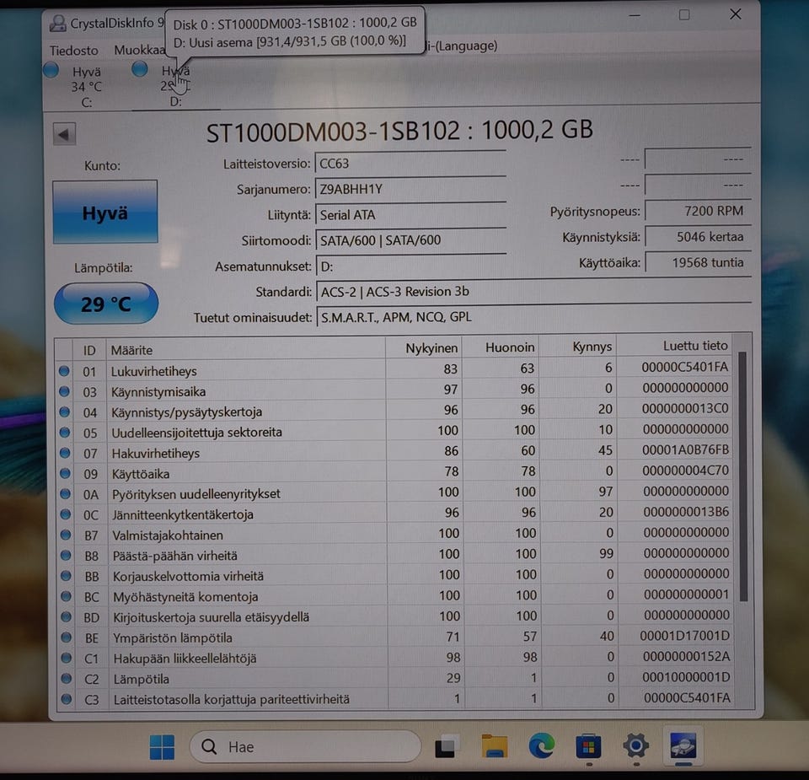The image size is (809, 780).
Task: Click the Luettu tieto column header
Action: click(x=675, y=346)
